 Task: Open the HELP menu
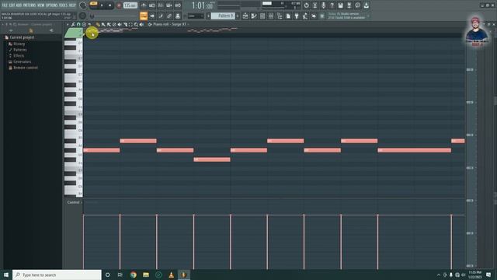pos(72,5)
